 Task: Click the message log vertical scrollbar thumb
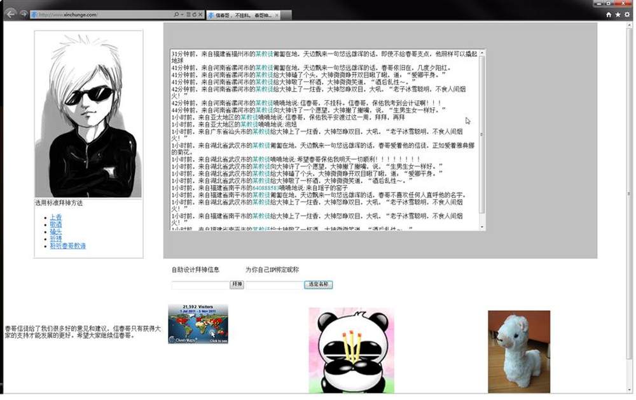pyautogui.click(x=482, y=134)
